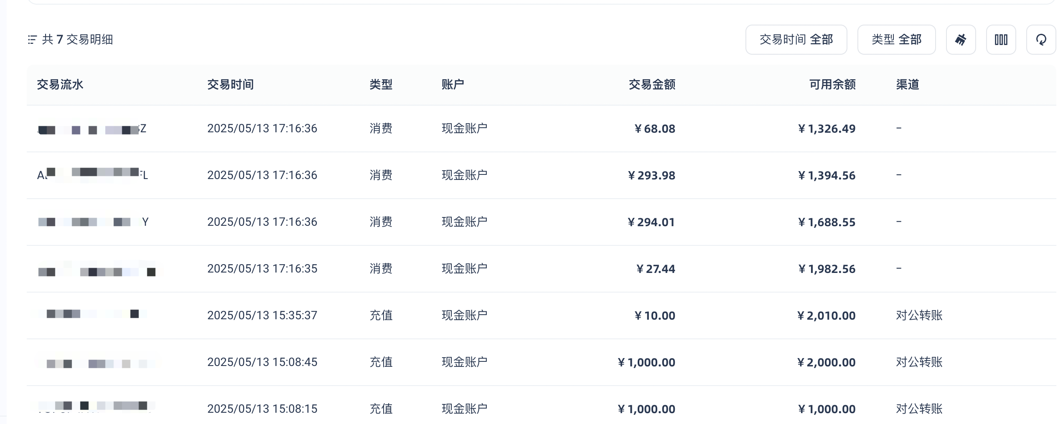Select the ¥ 68.08 transaction amount
The width and height of the screenshot is (1058, 424).
(655, 129)
